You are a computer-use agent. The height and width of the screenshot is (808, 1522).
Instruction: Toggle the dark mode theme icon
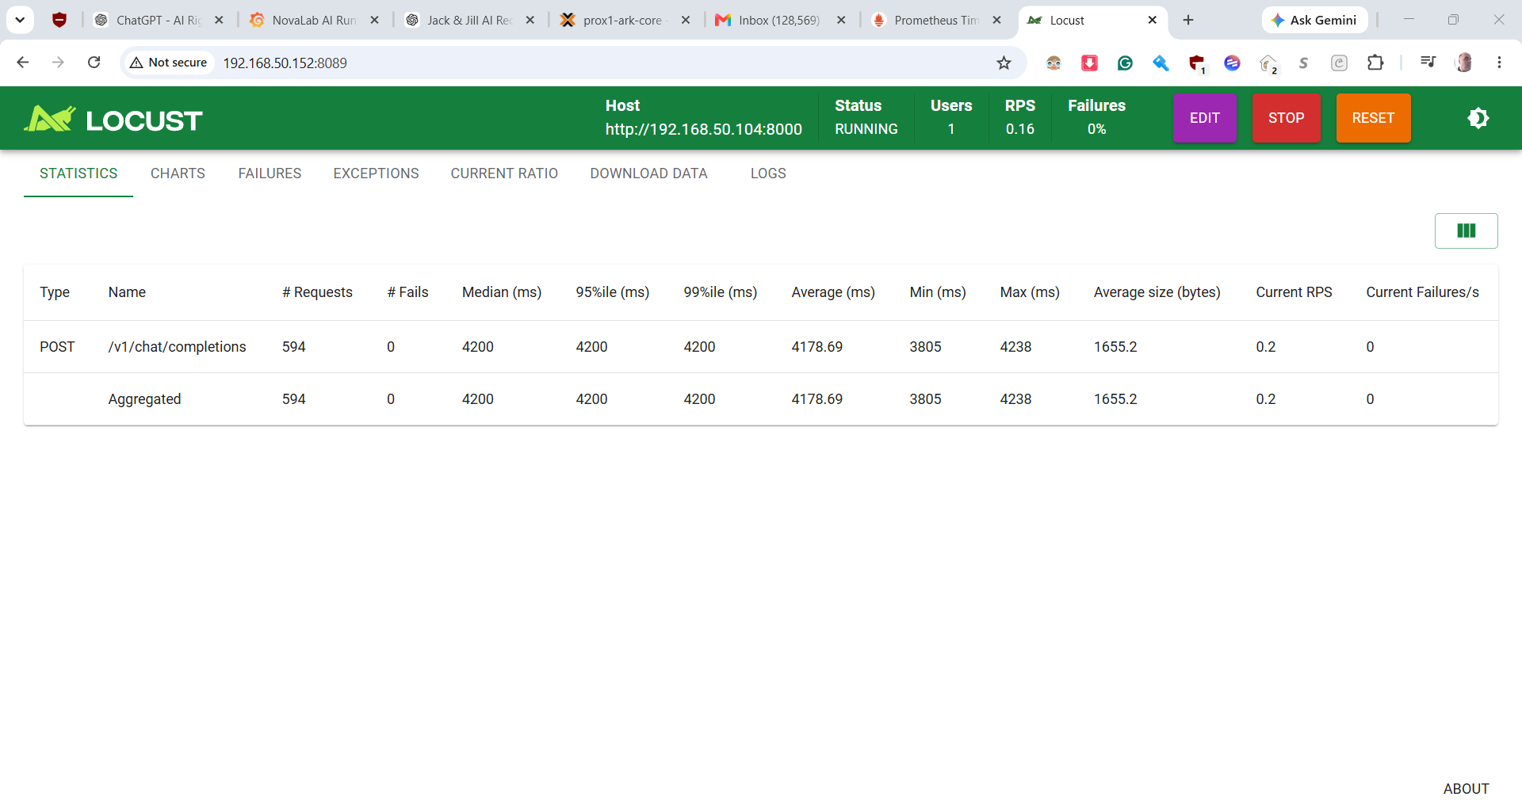tap(1478, 118)
